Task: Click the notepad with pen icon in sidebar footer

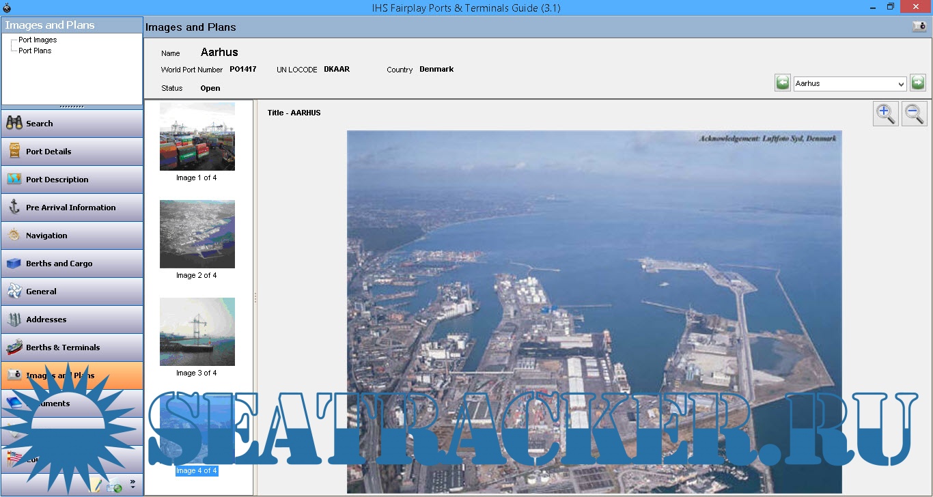Action: [96, 485]
